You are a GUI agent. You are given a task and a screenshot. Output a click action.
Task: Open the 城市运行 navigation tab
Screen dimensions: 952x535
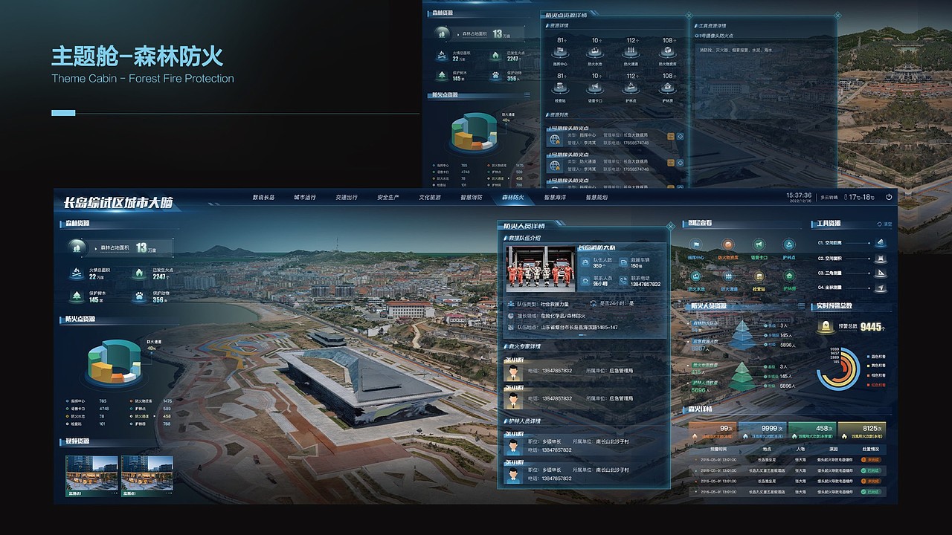point(305,198)
